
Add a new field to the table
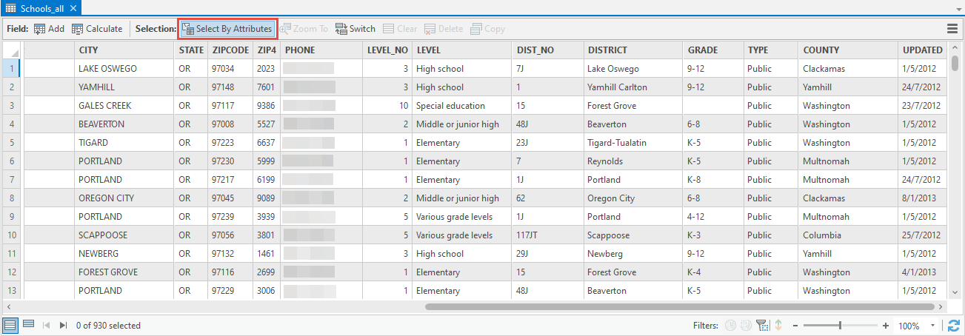49,29
